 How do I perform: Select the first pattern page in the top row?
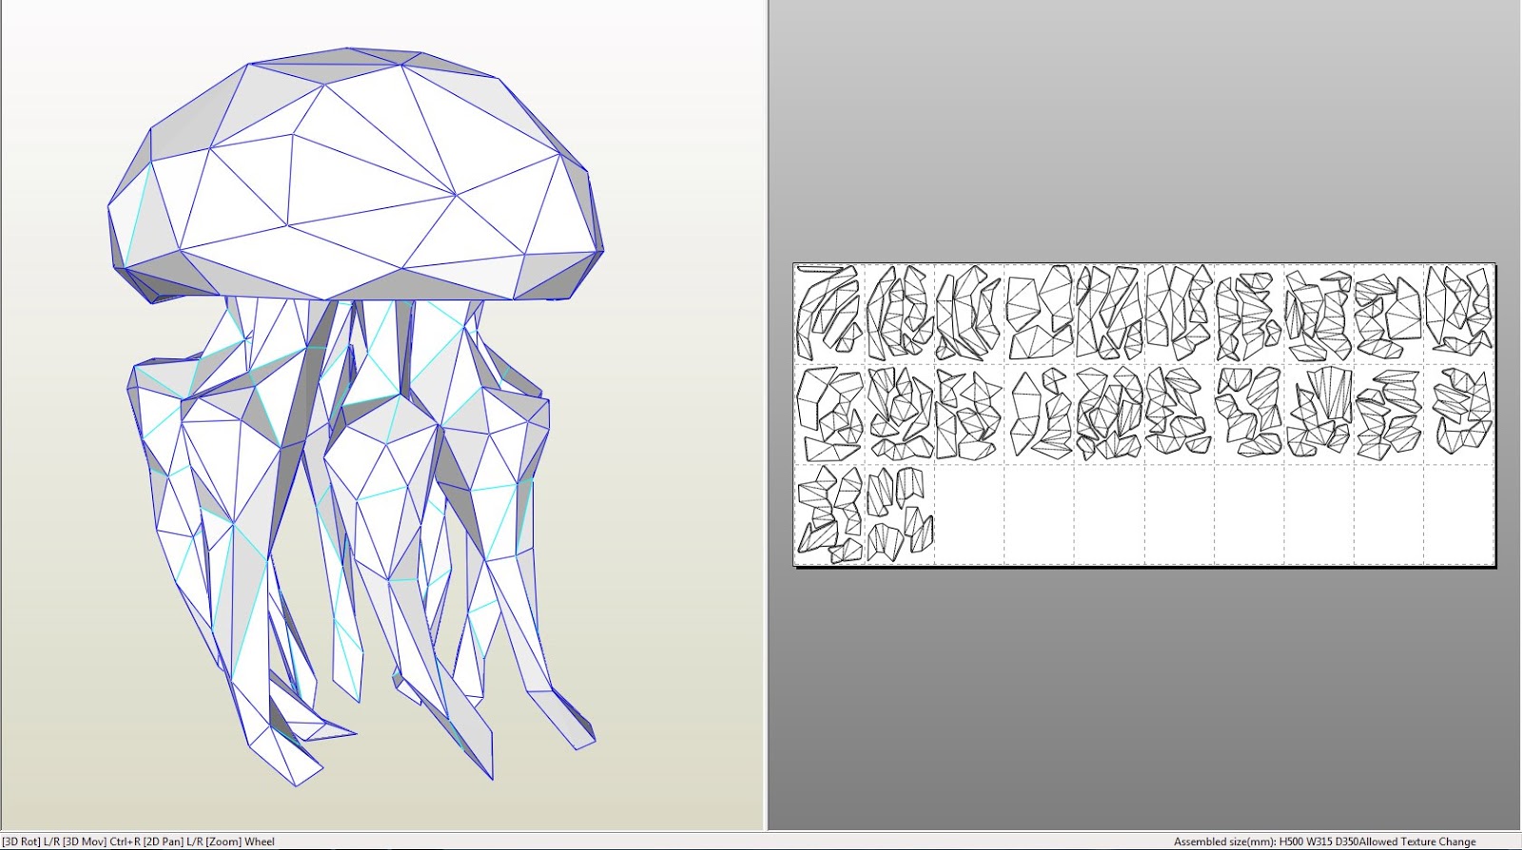(830, 314)
